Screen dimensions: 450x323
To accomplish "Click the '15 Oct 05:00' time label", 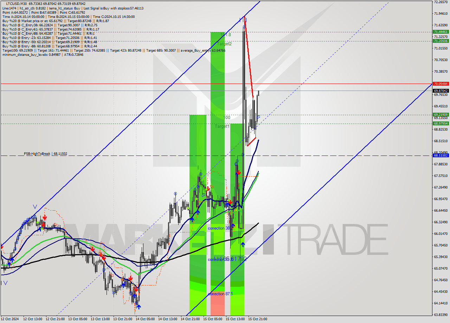I will pos(213,319).
